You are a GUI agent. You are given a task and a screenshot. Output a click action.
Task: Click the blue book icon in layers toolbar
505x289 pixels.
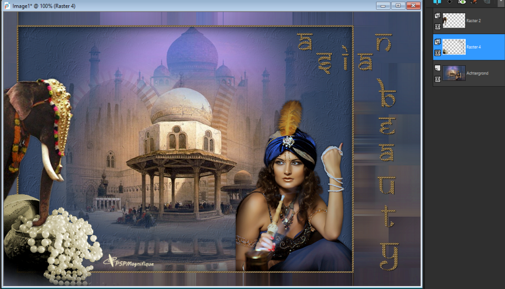(437, 2)
